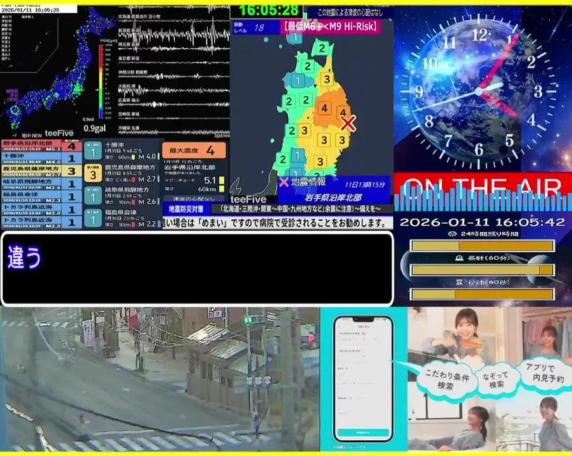Click the yellow intensity 3 box in 鹿児島県薩摩地方 row
The image size is (572, 456).
[72, 171]
